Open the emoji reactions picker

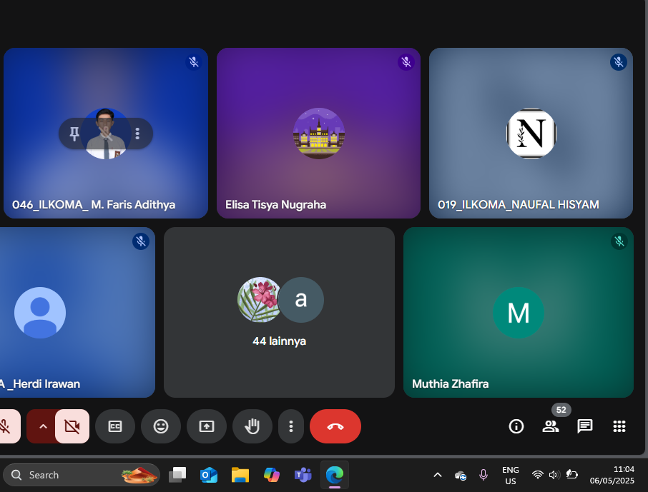click(x=161, y=426)
